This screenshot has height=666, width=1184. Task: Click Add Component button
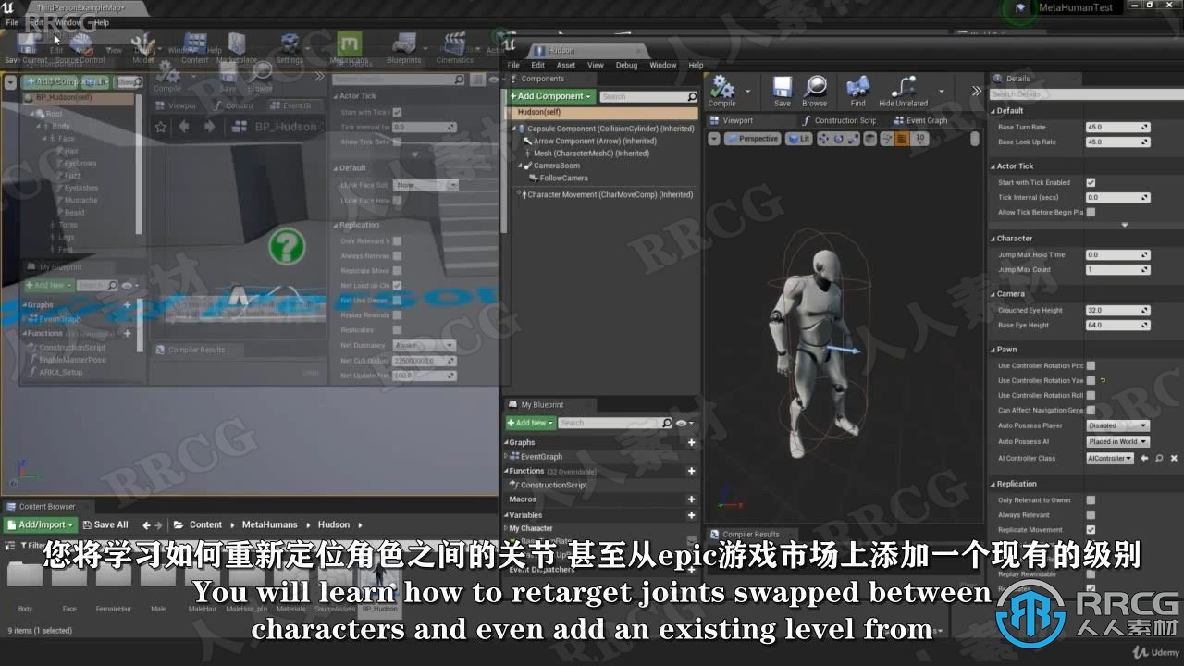click(549, 96)
